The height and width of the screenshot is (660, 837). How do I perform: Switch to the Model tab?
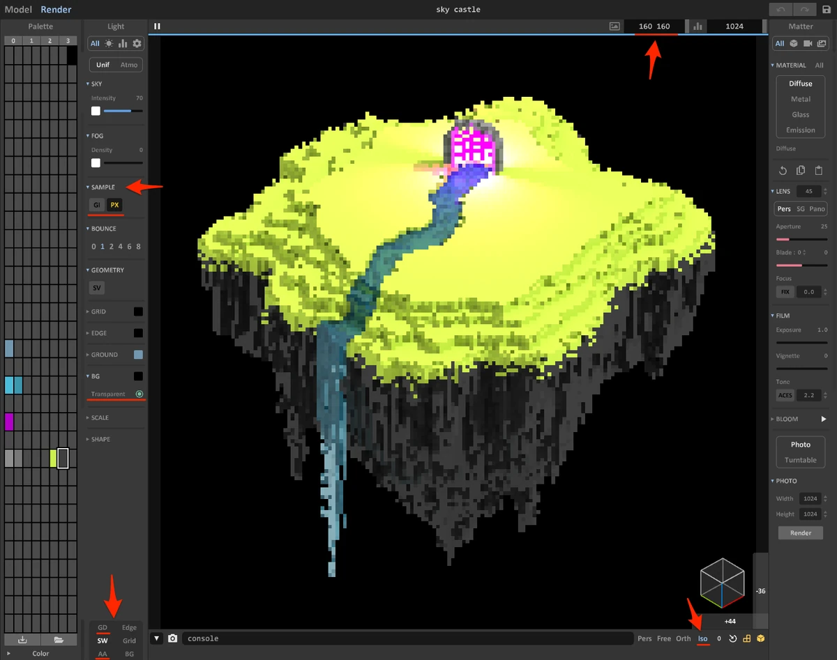[x=17, y=9]
